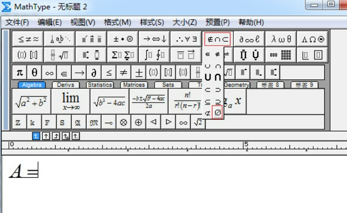Open the box templates palette

pyautogui.click(x=312, y=54)
